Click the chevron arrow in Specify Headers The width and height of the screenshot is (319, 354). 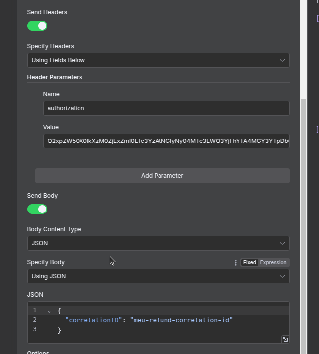click(282, 60)
